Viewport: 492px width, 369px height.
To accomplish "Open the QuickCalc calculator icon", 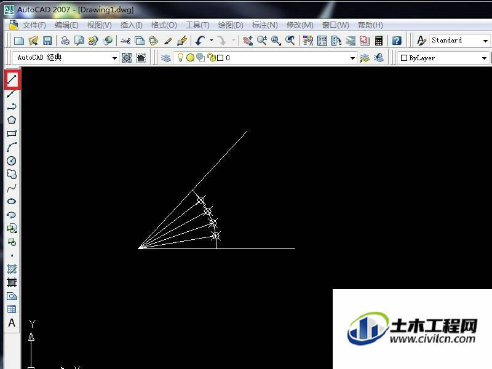I will point(379,41).
